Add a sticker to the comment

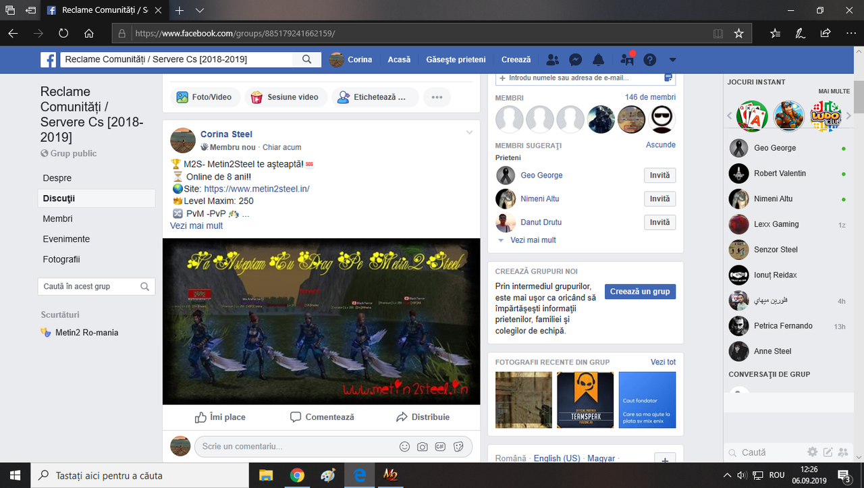click(458, 446)
